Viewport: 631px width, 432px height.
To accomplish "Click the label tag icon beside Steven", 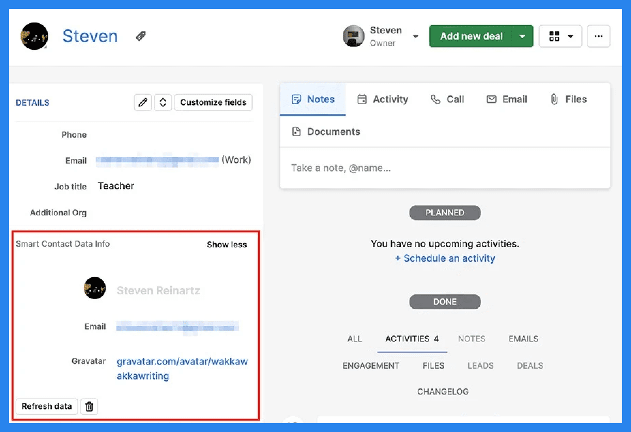I will click(x=141, y=36).
